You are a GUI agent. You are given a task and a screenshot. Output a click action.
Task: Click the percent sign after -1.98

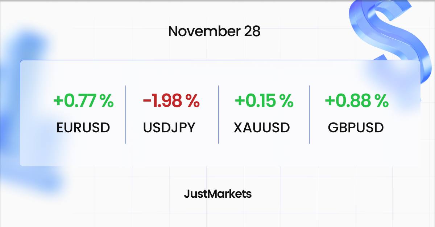(193, 101)
